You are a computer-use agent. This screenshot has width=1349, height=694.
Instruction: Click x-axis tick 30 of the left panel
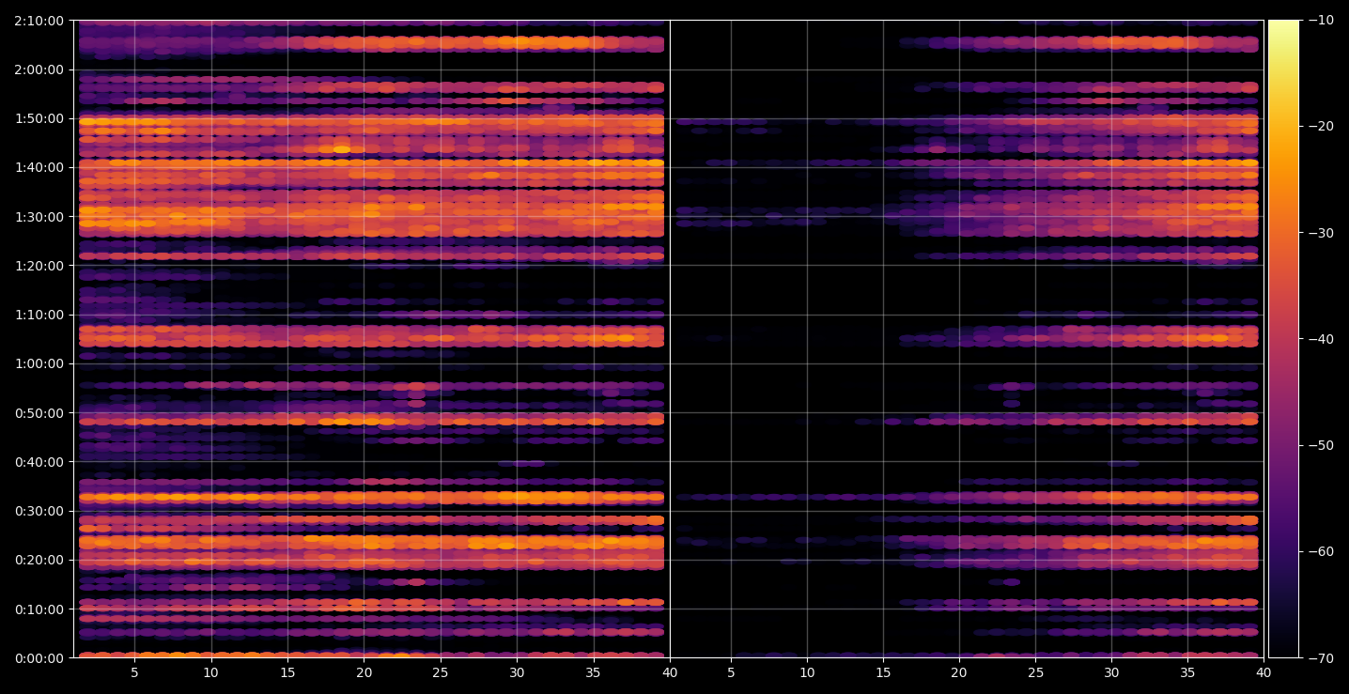click(517, 672)
